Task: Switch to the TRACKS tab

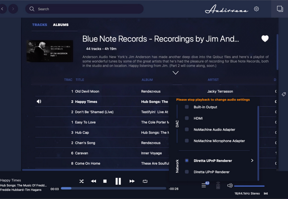Action: (x=40, y=25)
